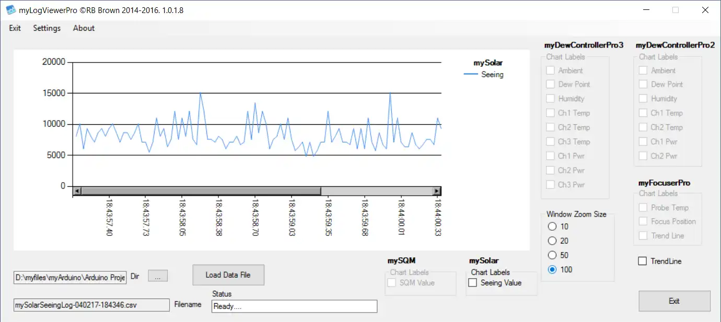Open the Exit menu item

[x=15, y=28]
